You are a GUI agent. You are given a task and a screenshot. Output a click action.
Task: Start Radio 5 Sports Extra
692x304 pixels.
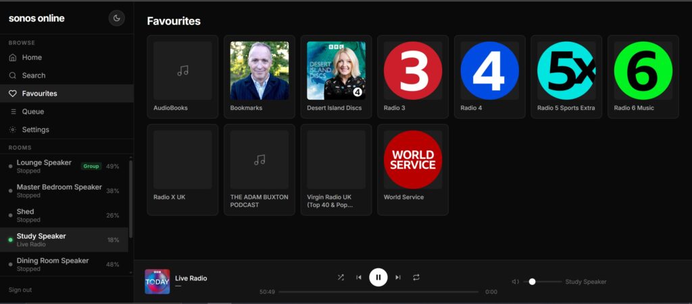566,71
